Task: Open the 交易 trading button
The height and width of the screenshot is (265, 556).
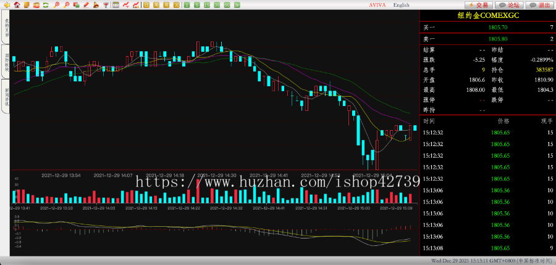Action: tap(479, 5)
